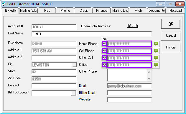Click the OK button
Image resolution: width=186 pixels, height=114 pixels.
click(x=171, y=24)
